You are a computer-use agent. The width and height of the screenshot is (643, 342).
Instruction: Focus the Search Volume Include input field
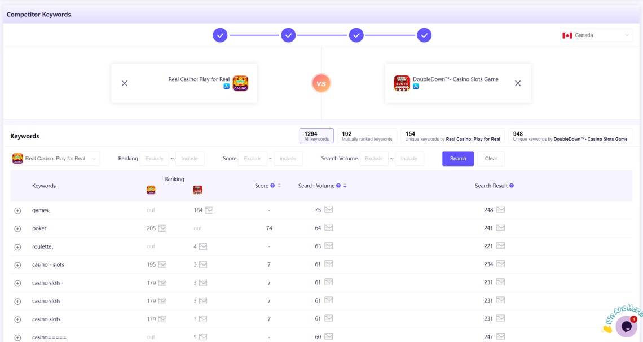click(x=409, y=159)
